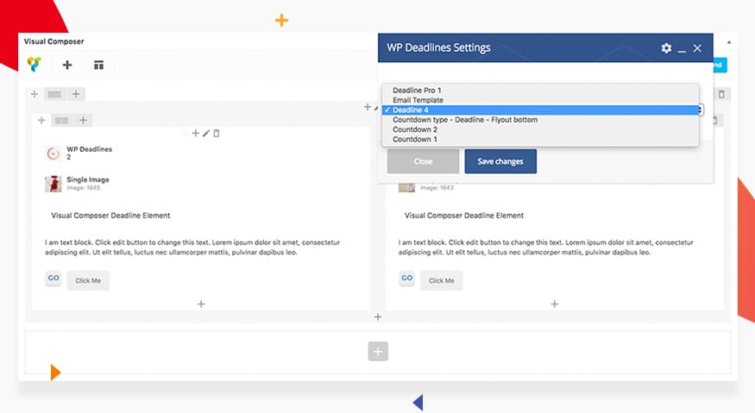755x413 pixels.
Task: Click the right column GO icon
Action: 407,278
